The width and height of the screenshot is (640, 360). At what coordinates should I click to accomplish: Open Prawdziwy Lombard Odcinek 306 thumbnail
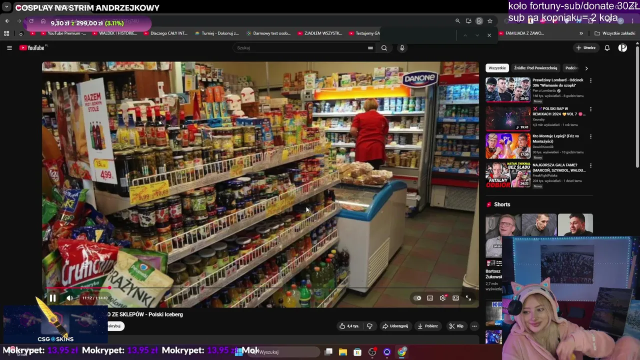pos(508,89)
